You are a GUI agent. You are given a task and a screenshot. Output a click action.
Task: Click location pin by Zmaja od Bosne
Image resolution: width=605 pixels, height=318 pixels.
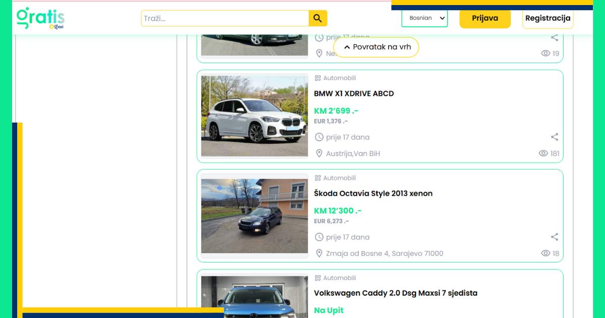[x=319, y=253]
